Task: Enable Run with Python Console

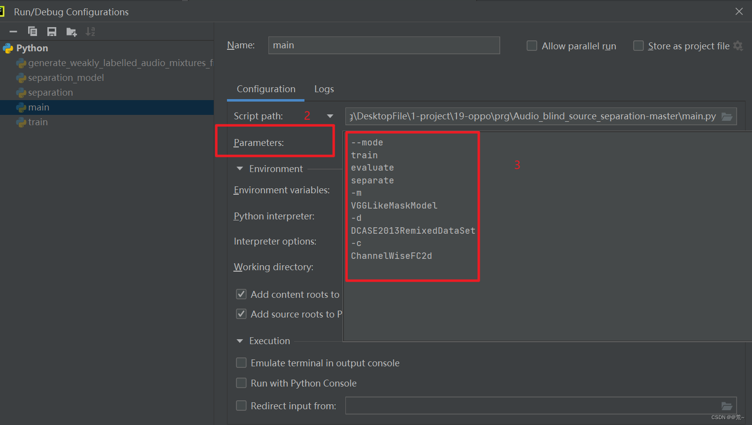Action: point(241,383)
